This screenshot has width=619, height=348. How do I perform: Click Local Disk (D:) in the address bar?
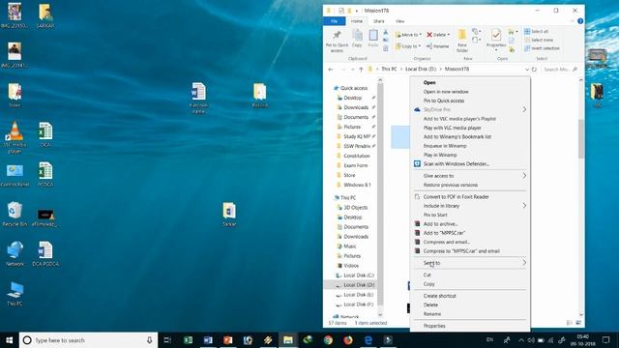(x=421, y=69)
